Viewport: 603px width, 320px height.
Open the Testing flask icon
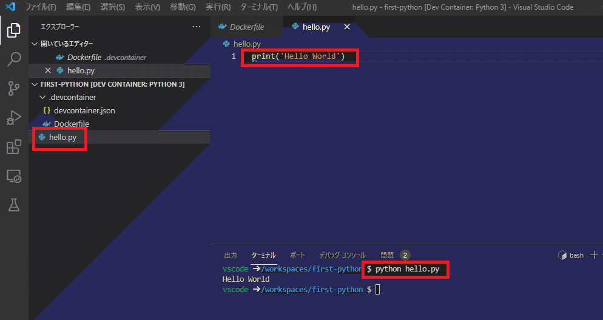(14, 205)
